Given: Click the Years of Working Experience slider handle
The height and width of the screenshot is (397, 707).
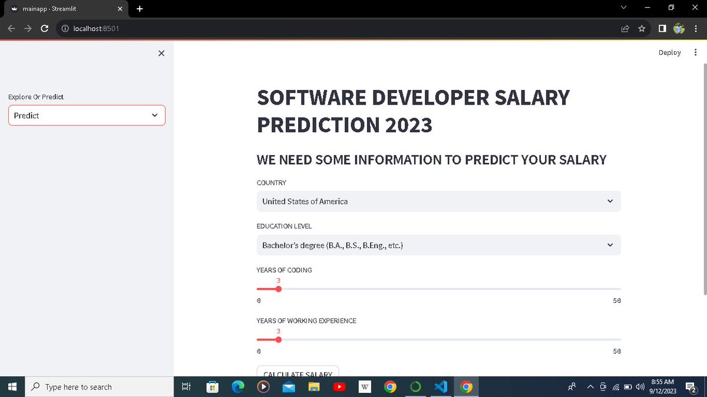Looking at the screenshot, I should point(279,339).
